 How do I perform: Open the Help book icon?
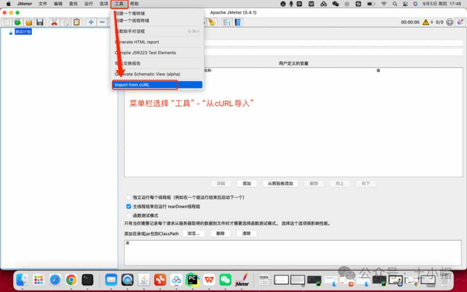coord(238,22)
